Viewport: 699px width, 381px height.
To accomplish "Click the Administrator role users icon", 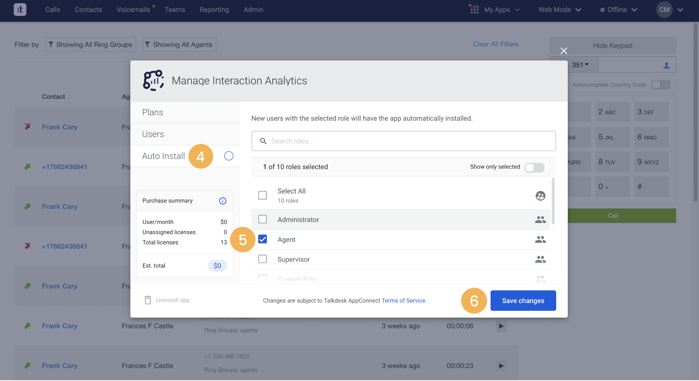I will (x=540, y=220).
